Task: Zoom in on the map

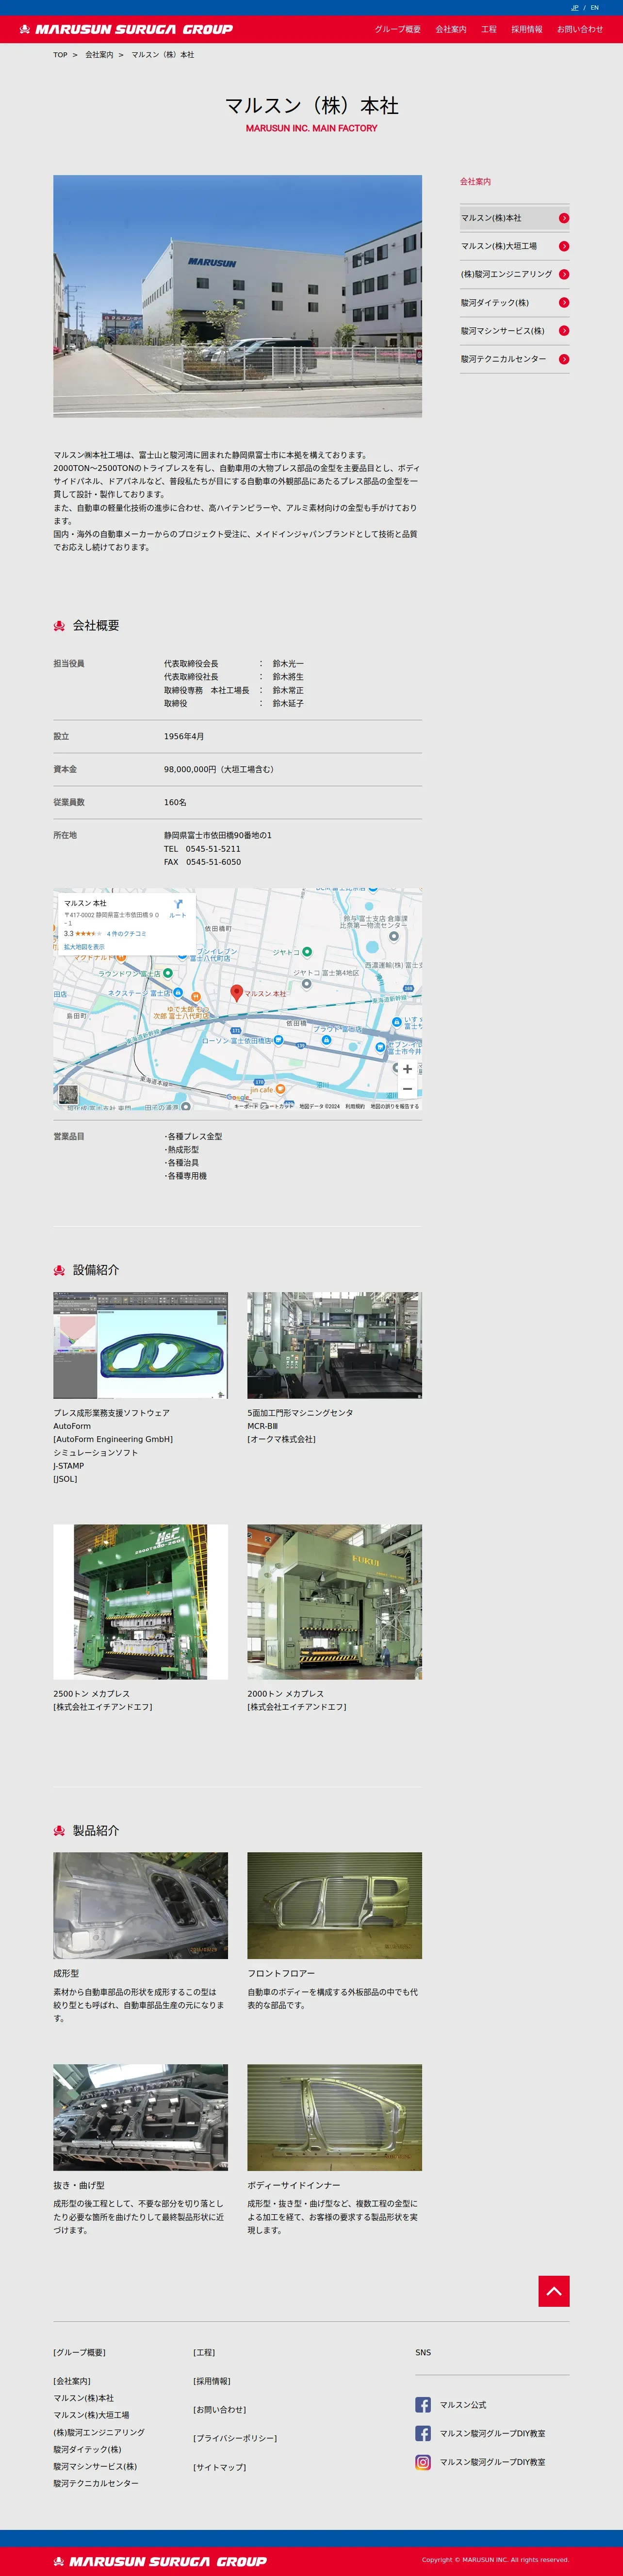Action: pos(407,1069)
